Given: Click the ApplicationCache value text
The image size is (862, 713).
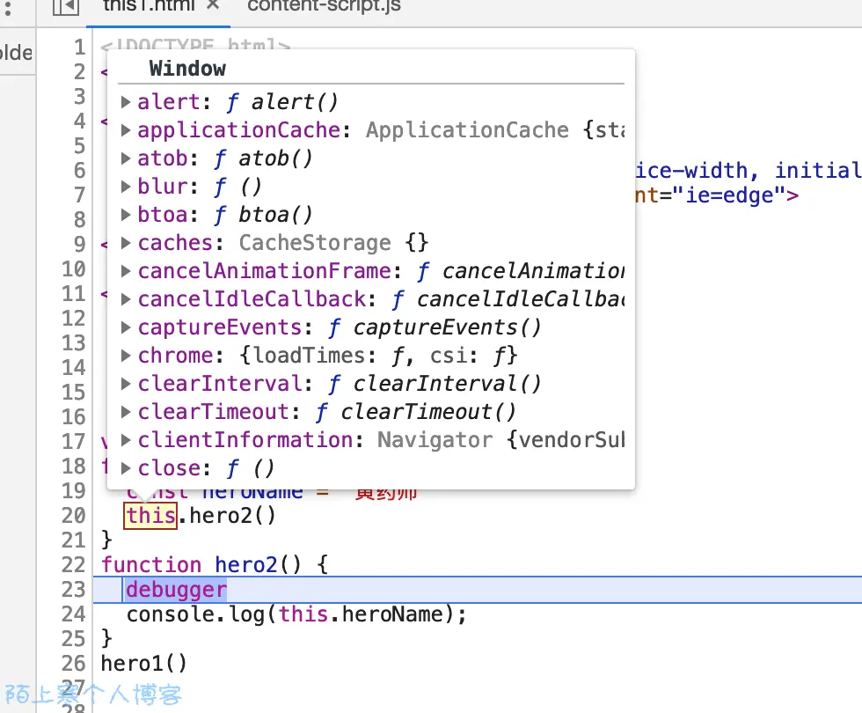Looking at the screenshot, I should [467, 130].
